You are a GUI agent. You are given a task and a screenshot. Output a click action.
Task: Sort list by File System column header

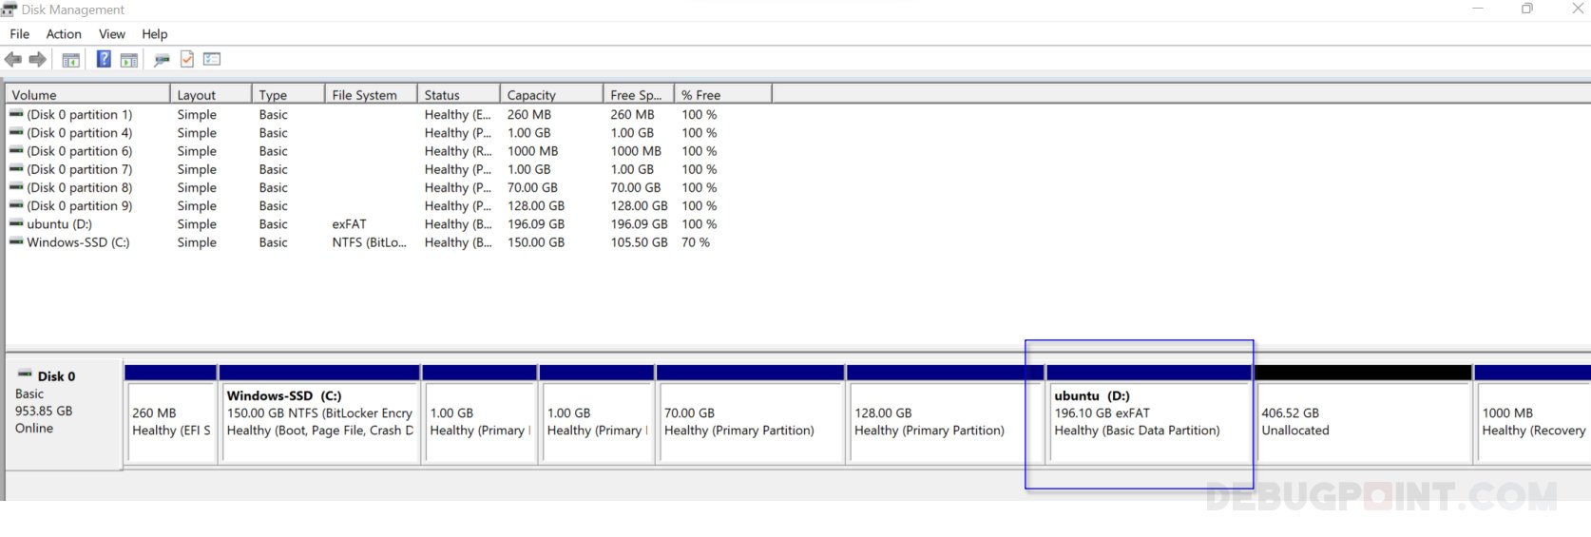pos(369,95)
